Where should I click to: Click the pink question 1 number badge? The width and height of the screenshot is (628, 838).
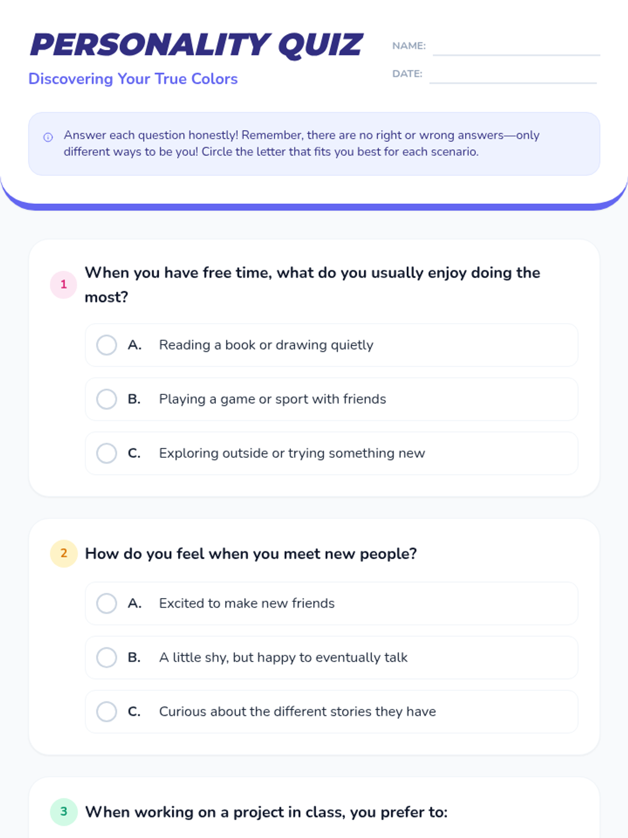(64, 284)
